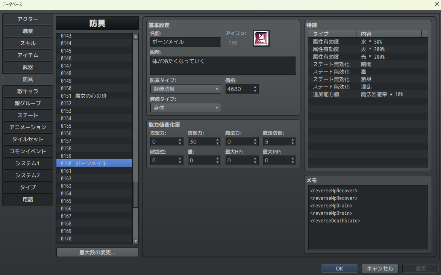Click the armor icon image 136
The image size is (441, 275).
pos(261,38)
